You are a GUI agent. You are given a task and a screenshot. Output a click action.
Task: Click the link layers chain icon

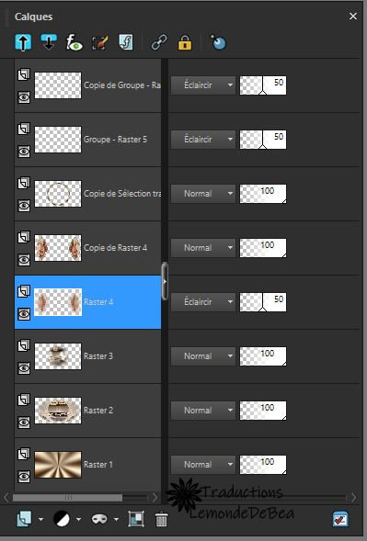tap(159, 43)
